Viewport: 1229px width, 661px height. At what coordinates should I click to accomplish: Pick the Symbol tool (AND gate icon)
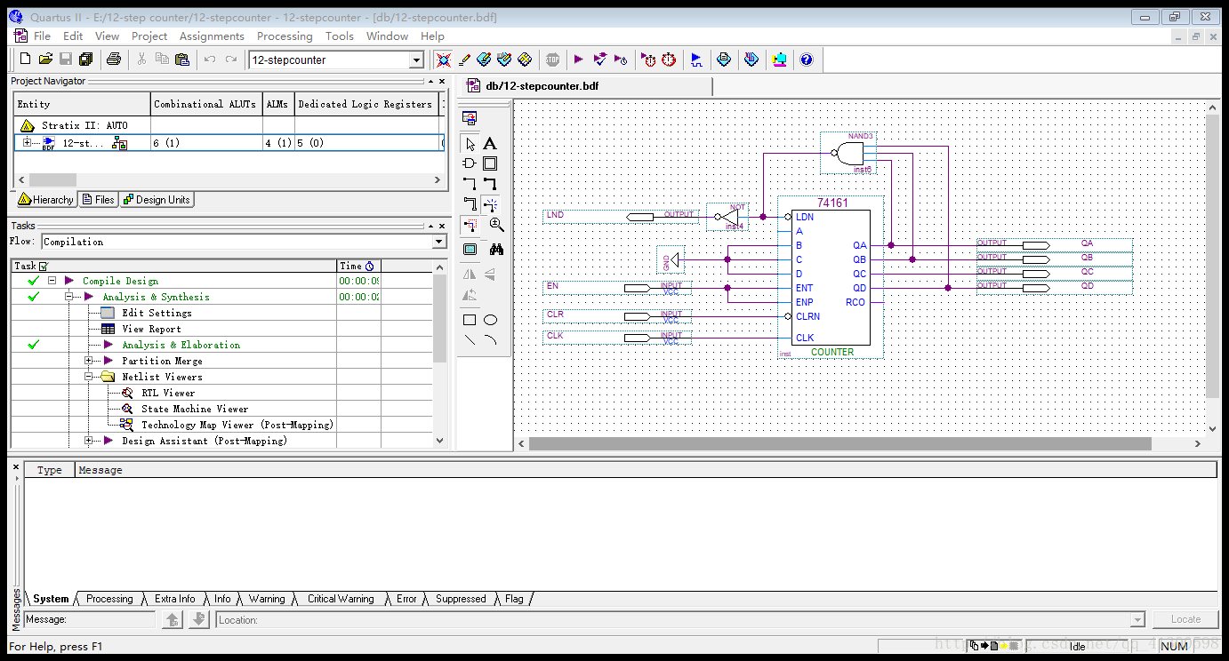(470, 163)
